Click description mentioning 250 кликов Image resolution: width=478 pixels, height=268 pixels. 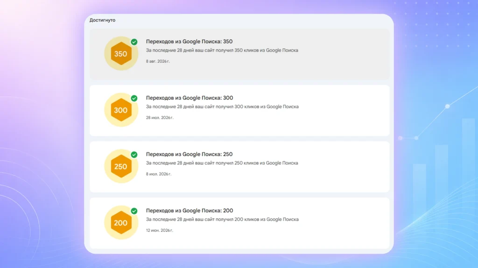tap(222, 163)
